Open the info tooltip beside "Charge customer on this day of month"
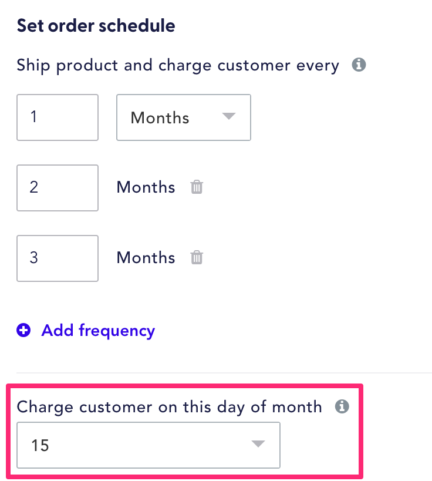The width and height of the screenshot is (432, 481). tap(342, 406)
